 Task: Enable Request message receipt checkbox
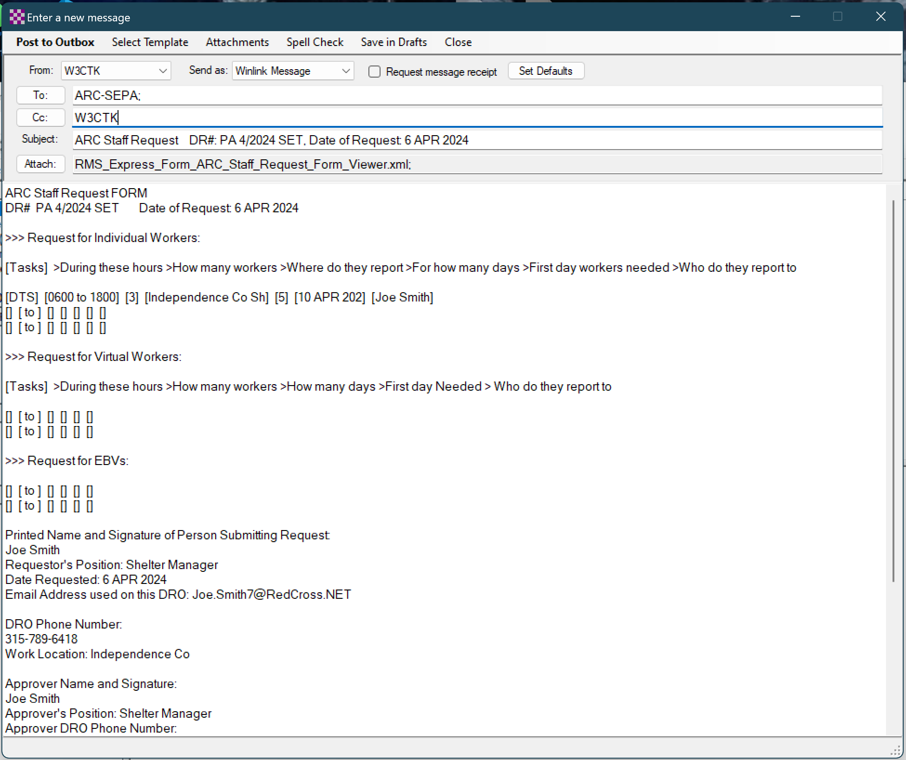[x=374, y=72]
